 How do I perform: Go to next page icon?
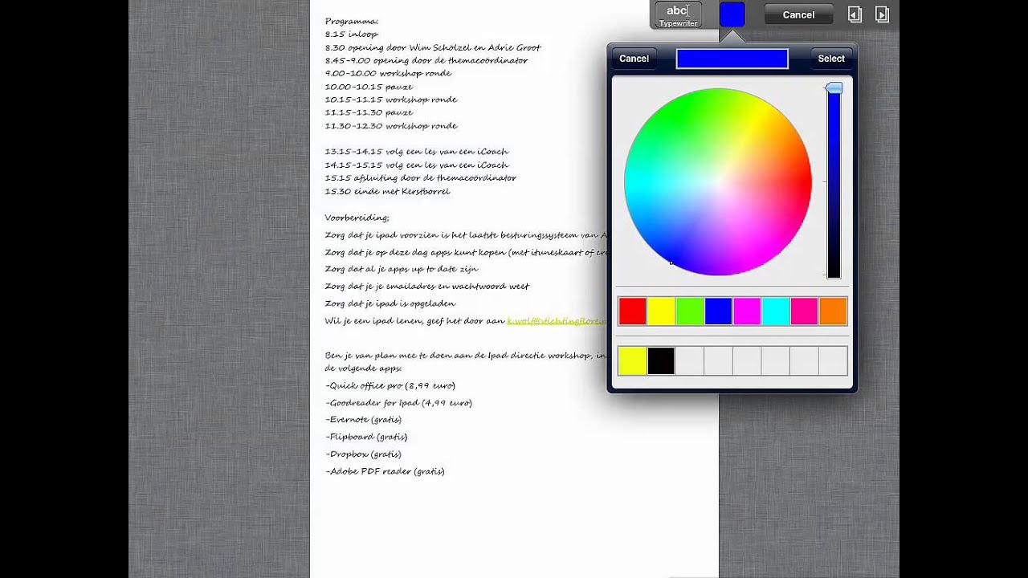pos(882,14)
